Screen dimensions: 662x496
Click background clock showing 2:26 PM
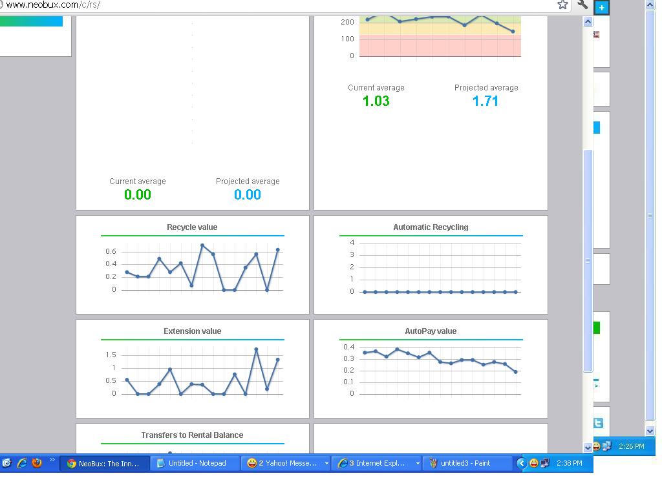tap(631, 446)
